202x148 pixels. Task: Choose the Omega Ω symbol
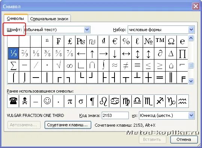(x=171, y=42)
